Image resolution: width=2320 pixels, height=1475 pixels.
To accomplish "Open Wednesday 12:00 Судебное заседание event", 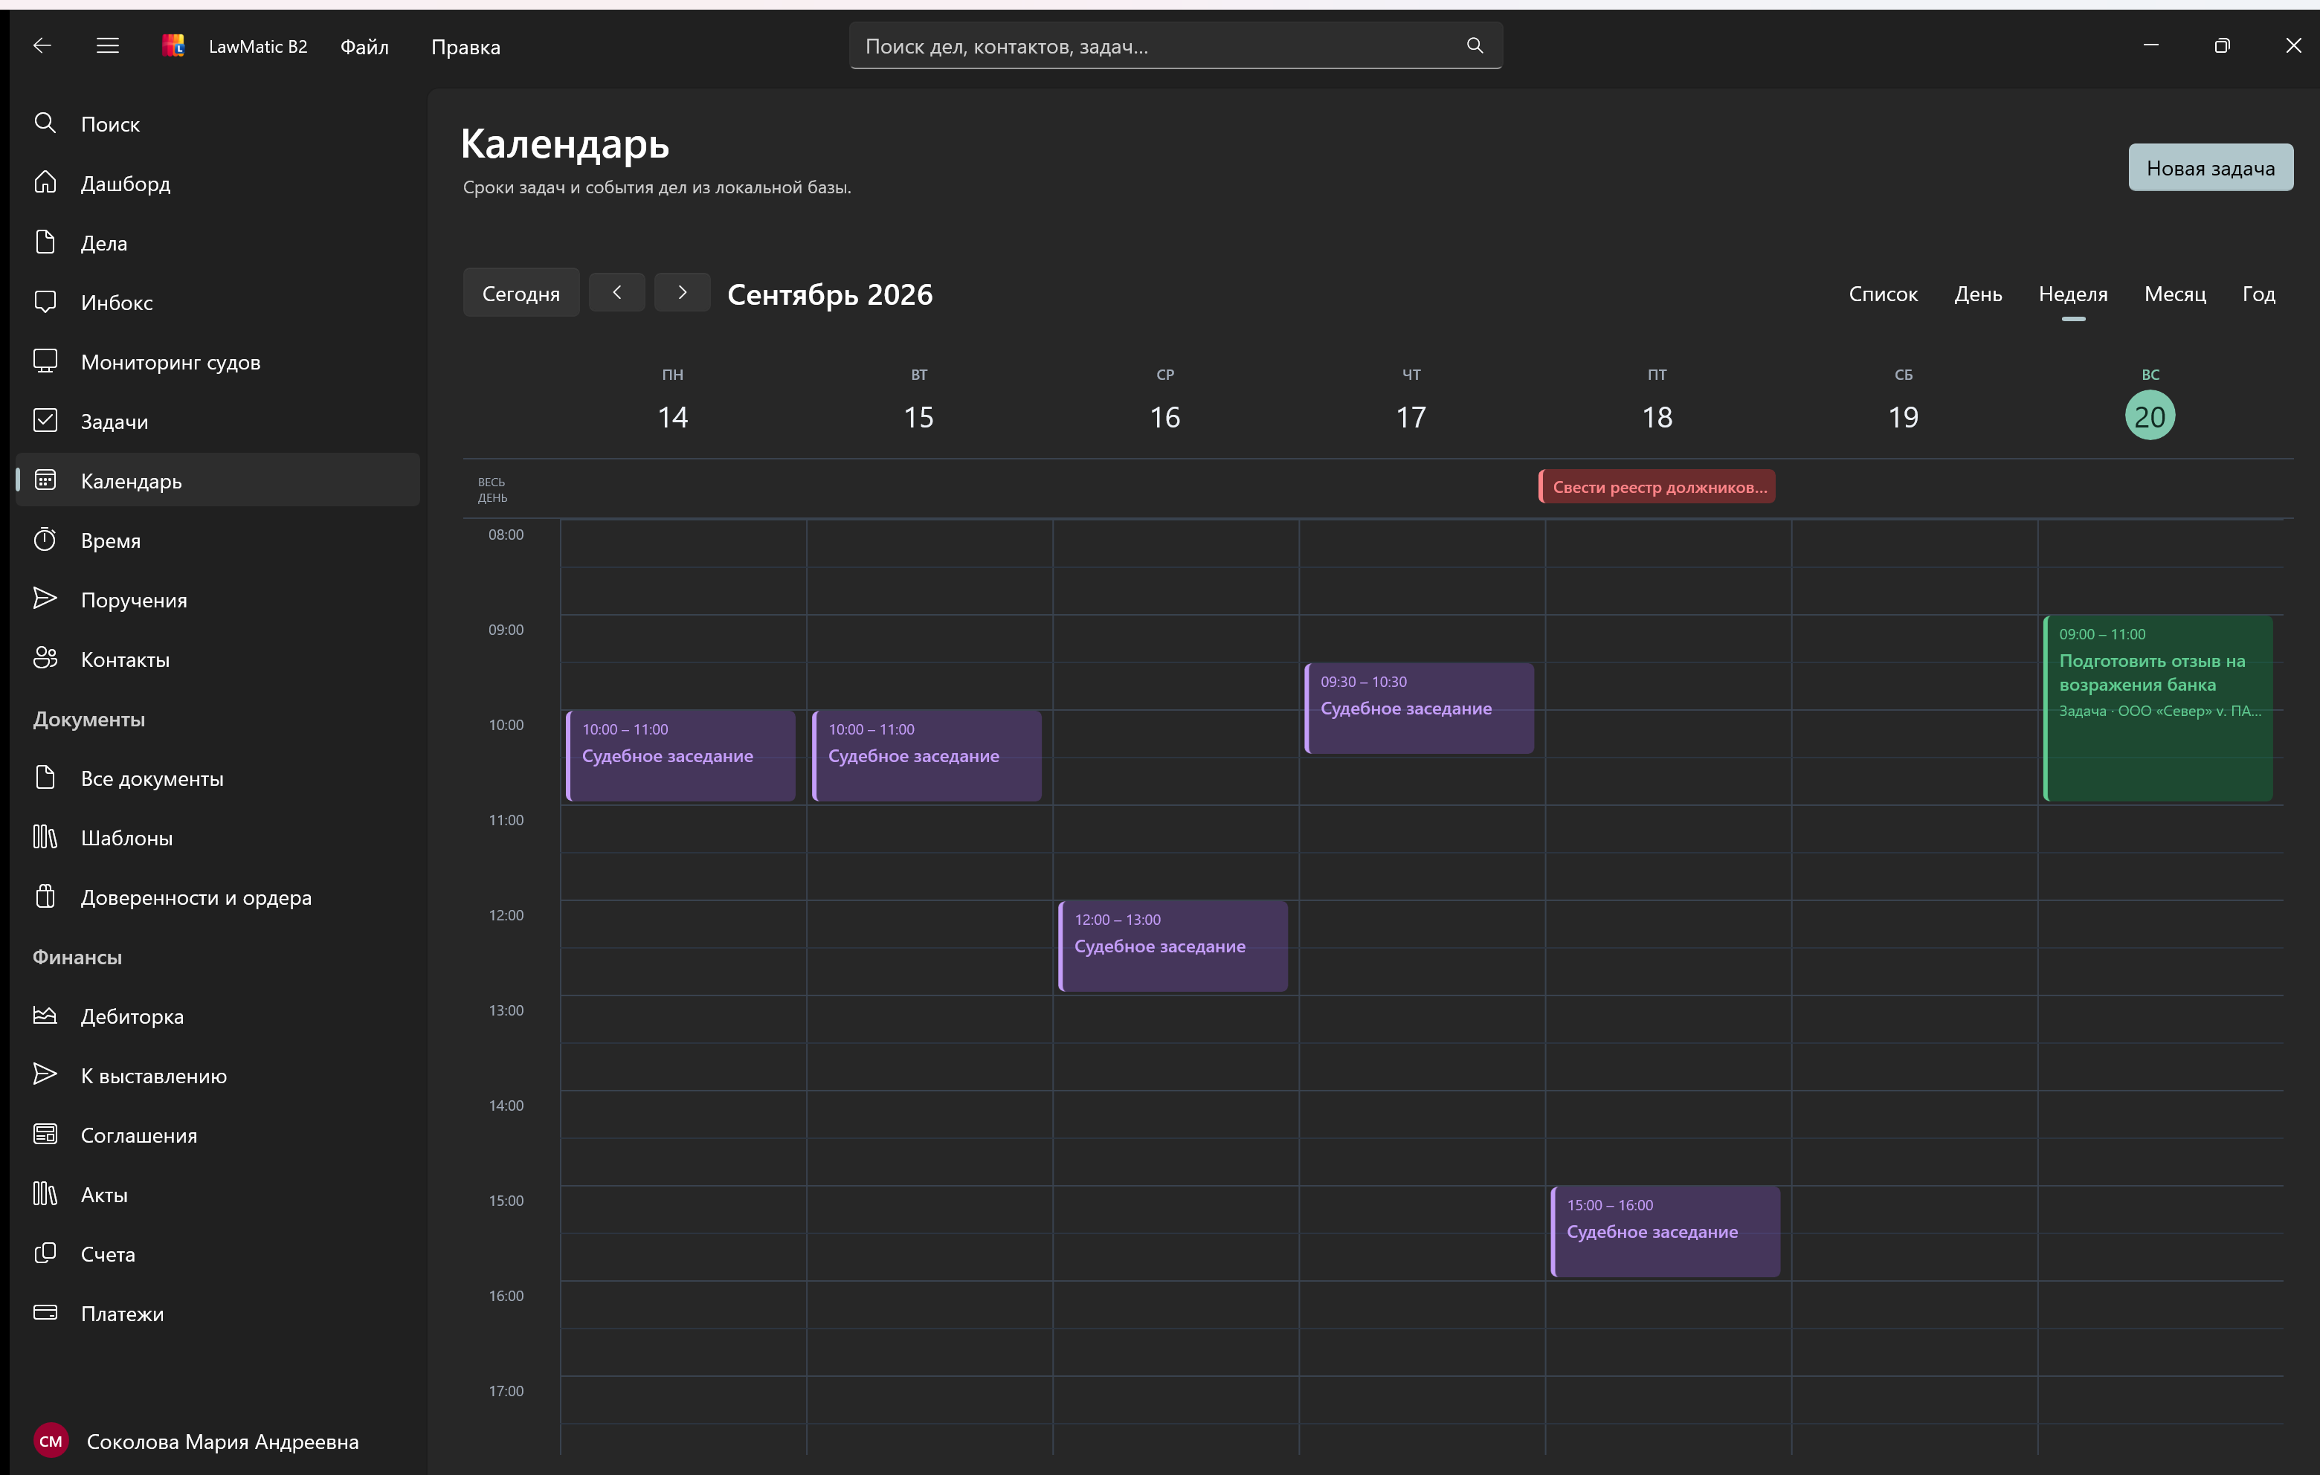I will pos(1173,946).
